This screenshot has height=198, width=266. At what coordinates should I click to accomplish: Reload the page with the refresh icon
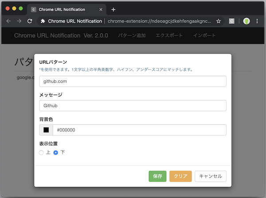point(30,21)
